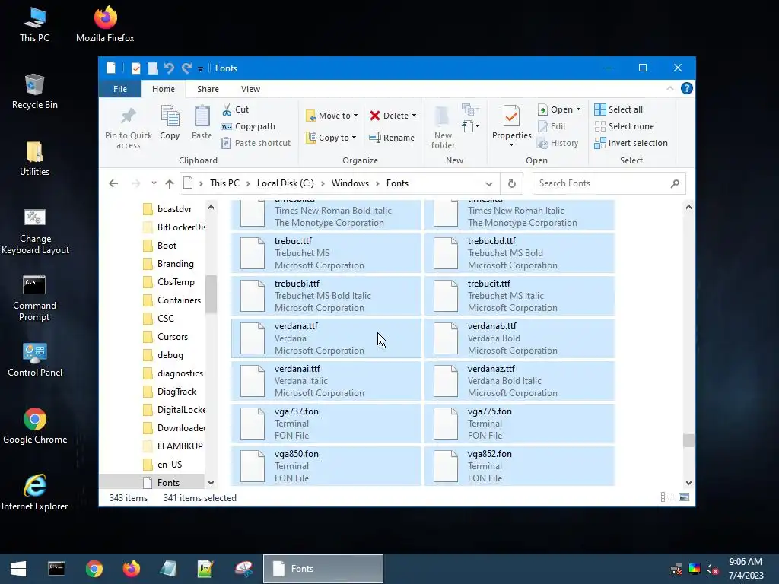The image size is (779, 584).
Task: Click Properties checkmark in title bar
Action: click(135, 68)
